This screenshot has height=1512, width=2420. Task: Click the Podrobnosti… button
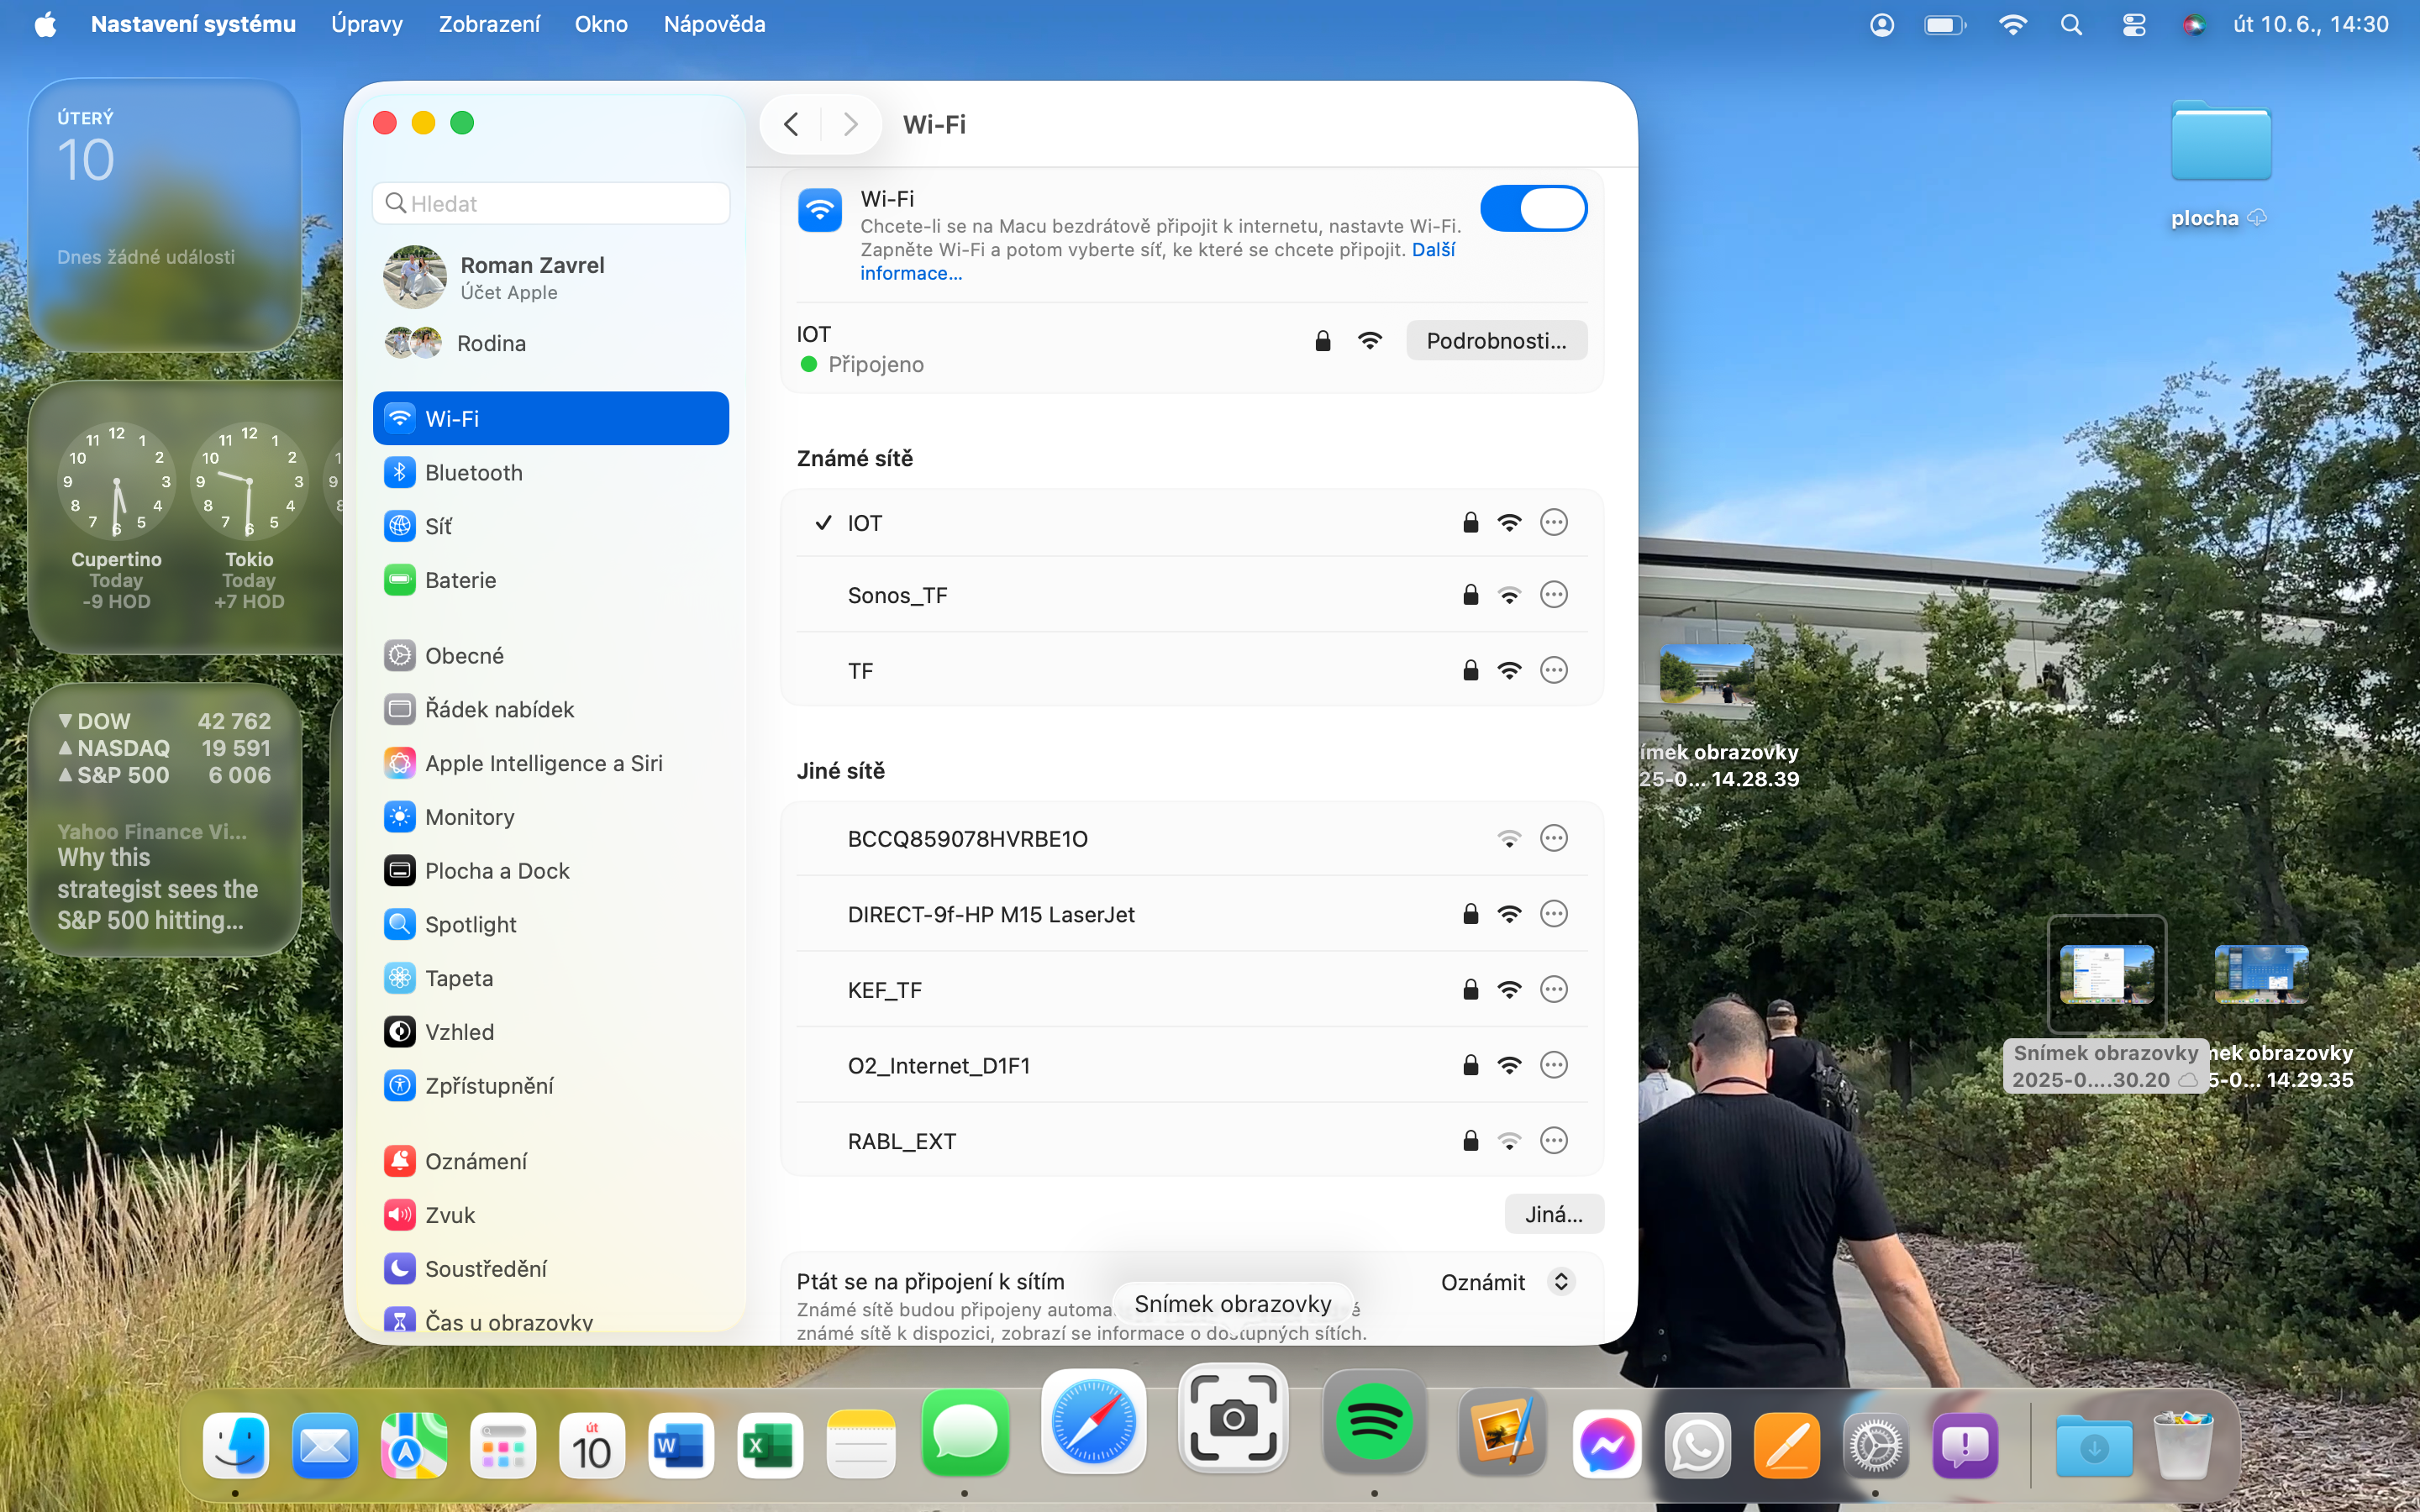coord(1496,341)
